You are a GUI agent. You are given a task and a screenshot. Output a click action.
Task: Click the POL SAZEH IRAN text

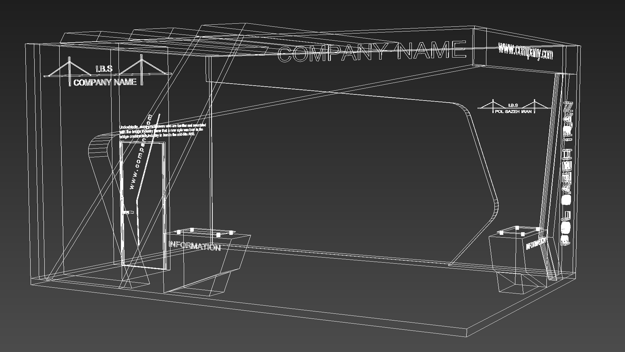pyautogui.click(x=513, y=111)
